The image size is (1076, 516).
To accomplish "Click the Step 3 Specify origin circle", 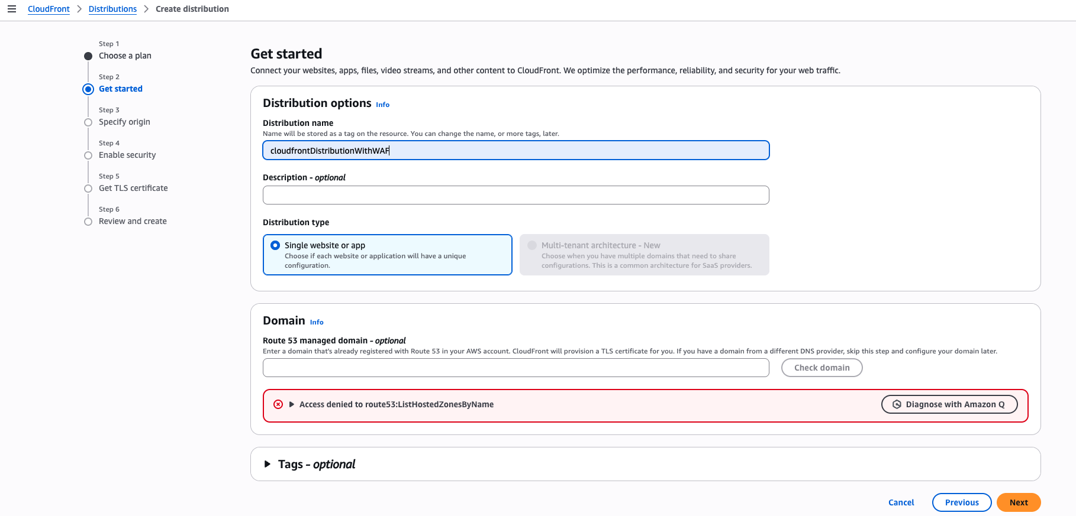I will pos(88,122).
